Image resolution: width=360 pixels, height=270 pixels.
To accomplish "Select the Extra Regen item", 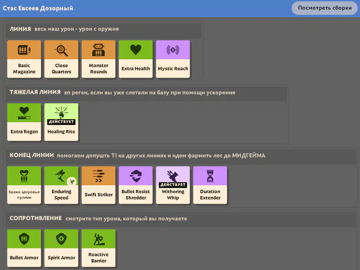I will tap(24, 122).
